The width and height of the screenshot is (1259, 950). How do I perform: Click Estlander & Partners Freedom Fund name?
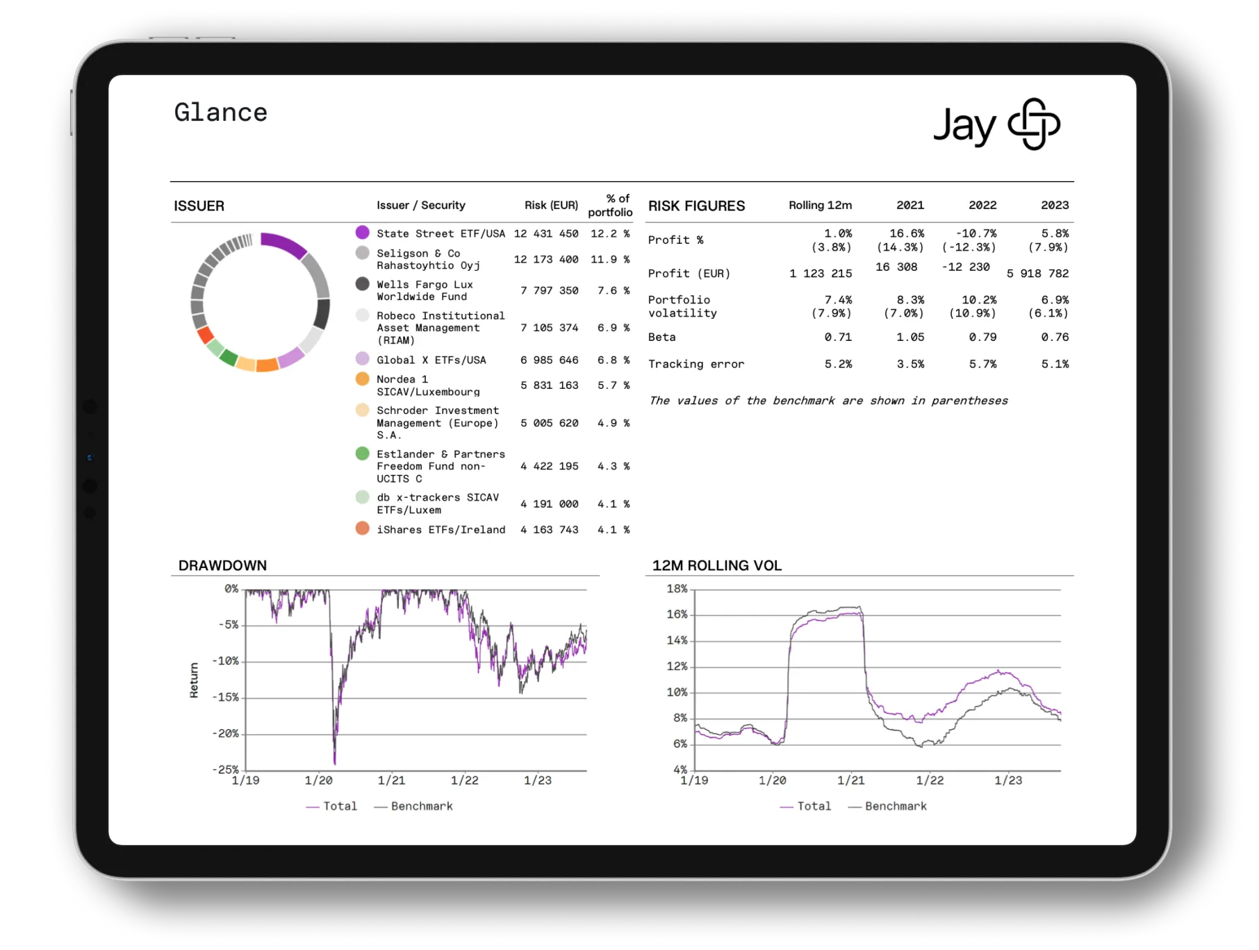pyautogui.click(x=441, y=466)
